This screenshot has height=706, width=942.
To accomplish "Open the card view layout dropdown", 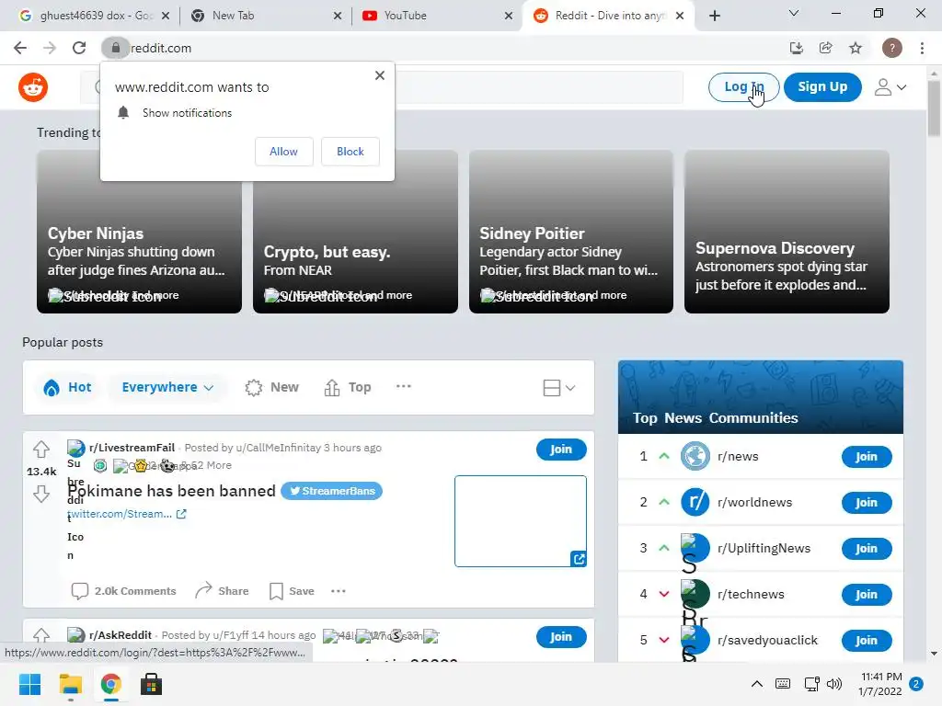I will (559, 388).
